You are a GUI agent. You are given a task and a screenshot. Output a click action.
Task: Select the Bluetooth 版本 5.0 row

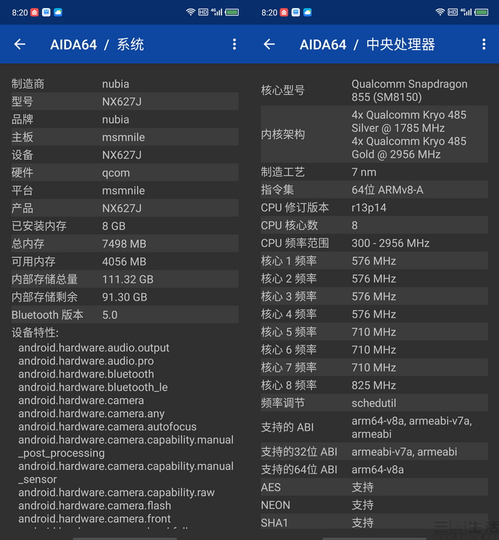point(125,315)
